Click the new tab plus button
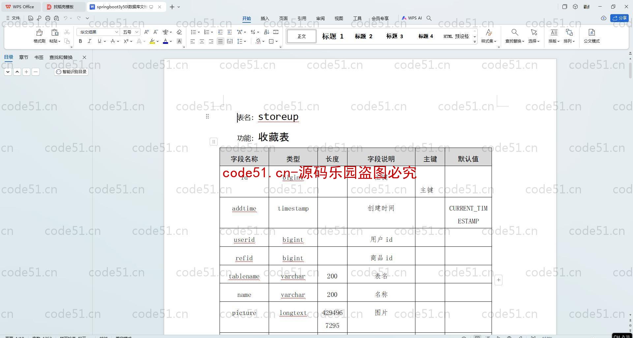The height and width of the screenshot is (338, 633). tap(172, 7)
